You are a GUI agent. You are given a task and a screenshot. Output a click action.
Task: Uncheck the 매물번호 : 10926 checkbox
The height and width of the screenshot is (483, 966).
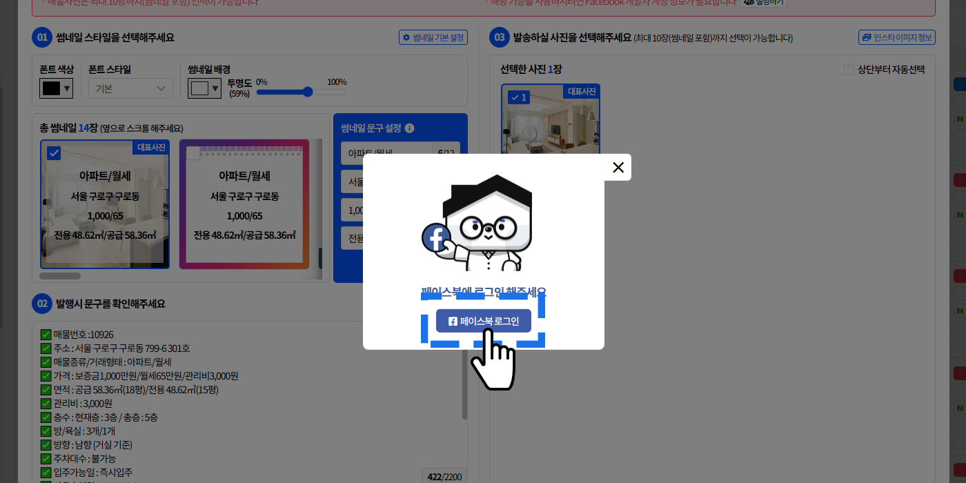[x=46, y=335]
